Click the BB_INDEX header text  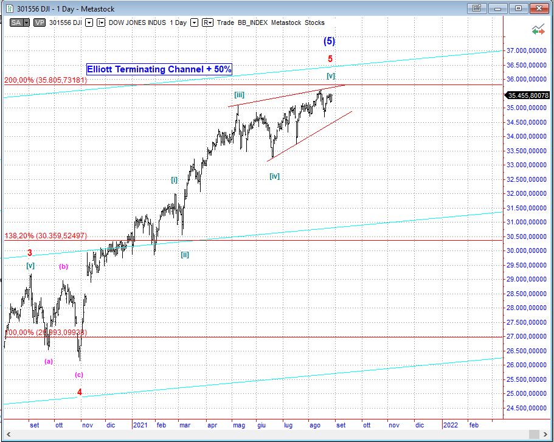coord(252,22)
